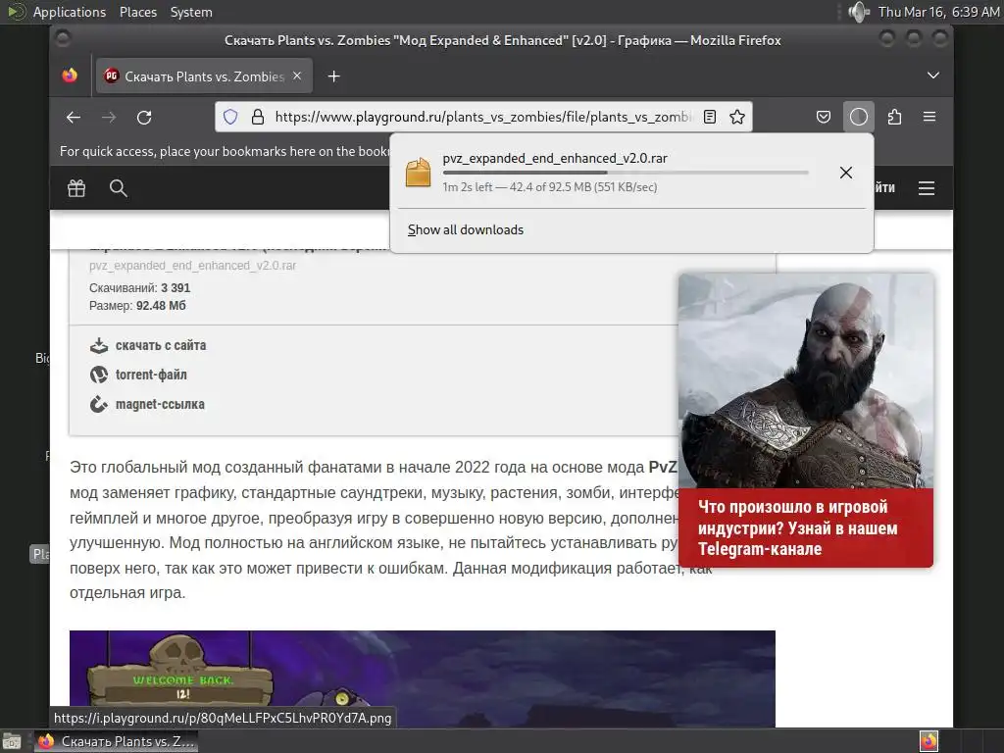The width and height of the screenshot is (1004, 753).
Task: Select the Скачать Plants vs. Zombies tab
Action: pos(204,76)
